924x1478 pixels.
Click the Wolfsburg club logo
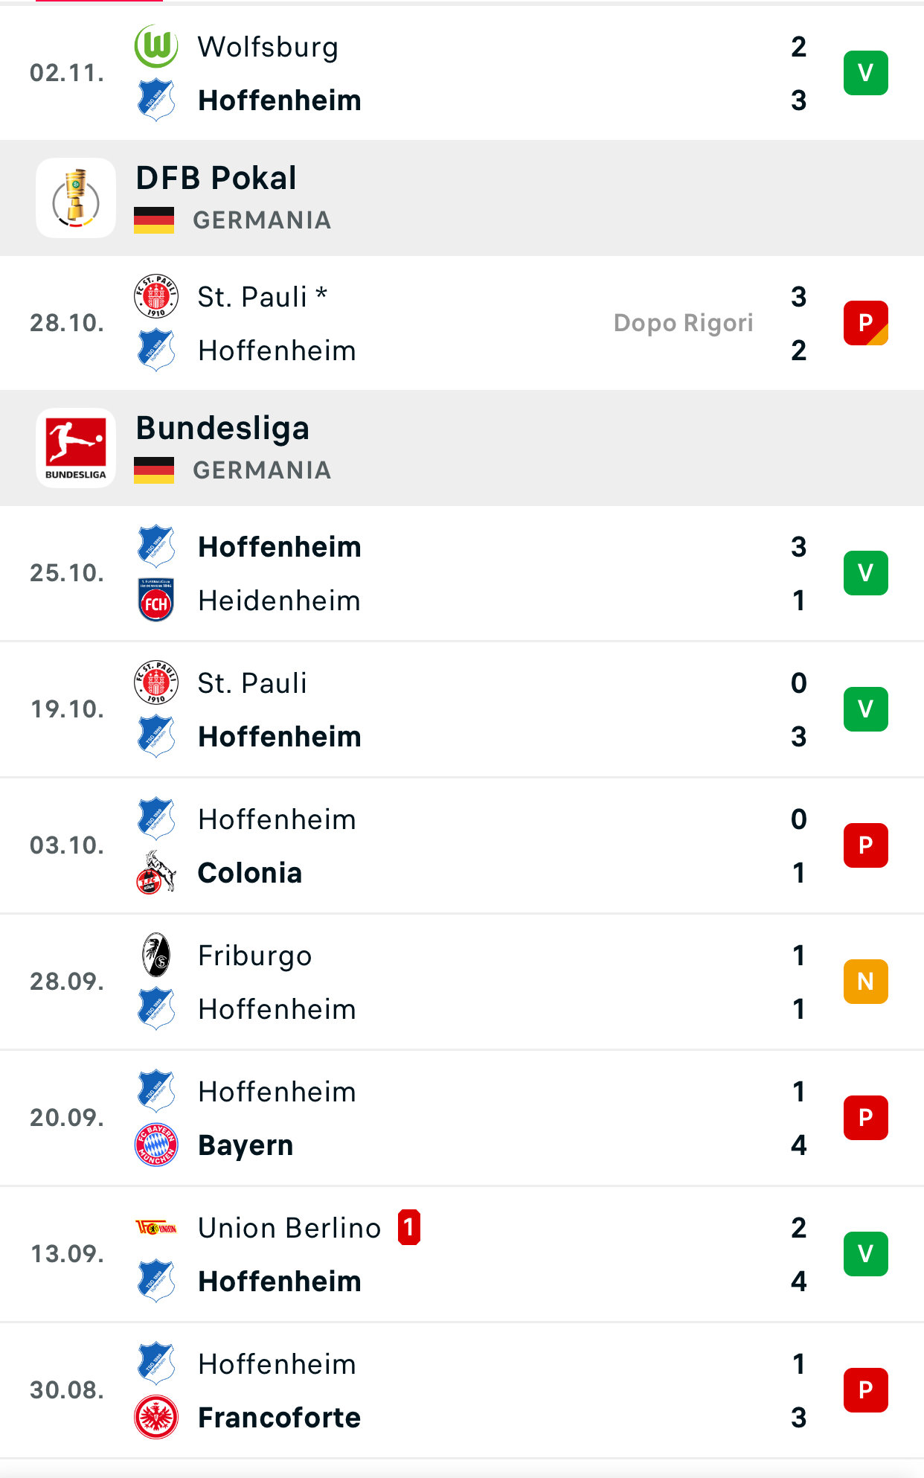pyautogui.click(x=156, y=46)
